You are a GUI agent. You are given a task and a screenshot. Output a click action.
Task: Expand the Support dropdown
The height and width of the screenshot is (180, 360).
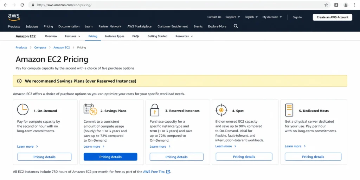coord(233,17)
